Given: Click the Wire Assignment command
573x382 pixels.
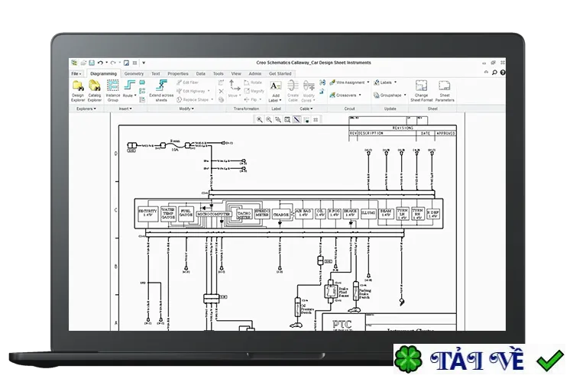Looking at the screenshot, I should click(347, 83).
